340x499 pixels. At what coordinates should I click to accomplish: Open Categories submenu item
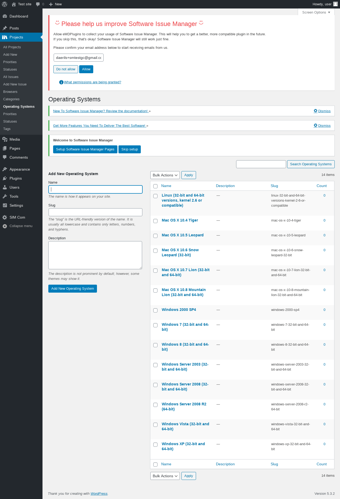click(11, 99)
